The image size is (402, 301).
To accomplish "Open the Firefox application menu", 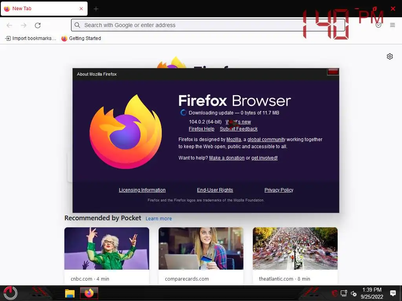I will [x=392, y=25].
